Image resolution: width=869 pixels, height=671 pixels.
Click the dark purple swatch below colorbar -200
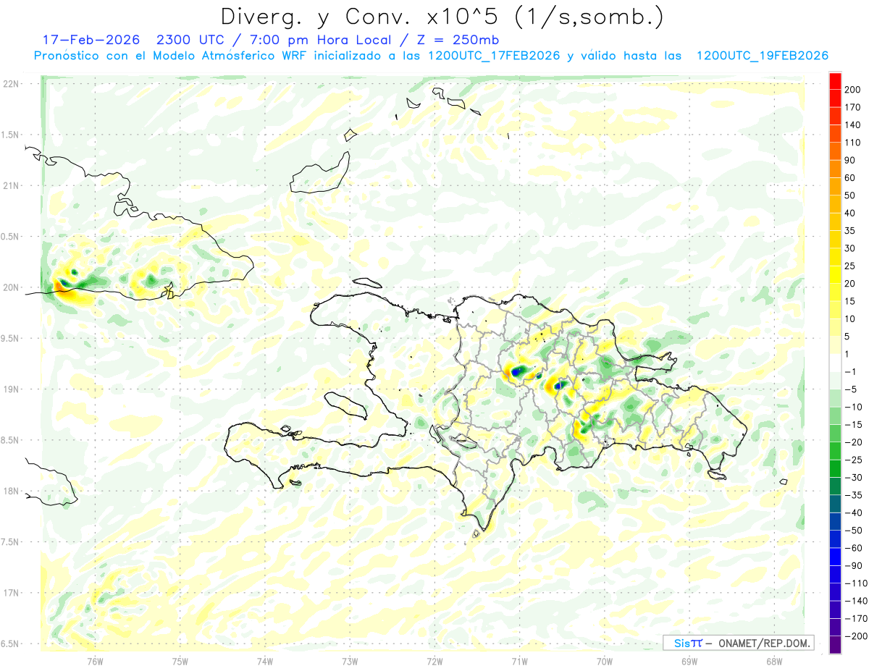(836, 645)
